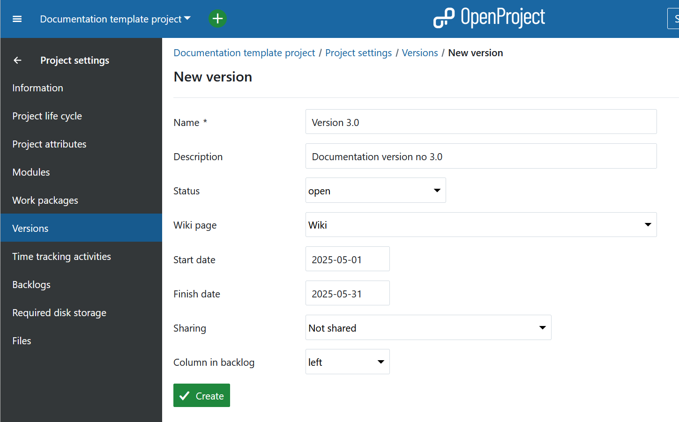Click the cut-off box at the header's right edge
The height and width of the screenshot is (422, 679).
pos(673,19)
